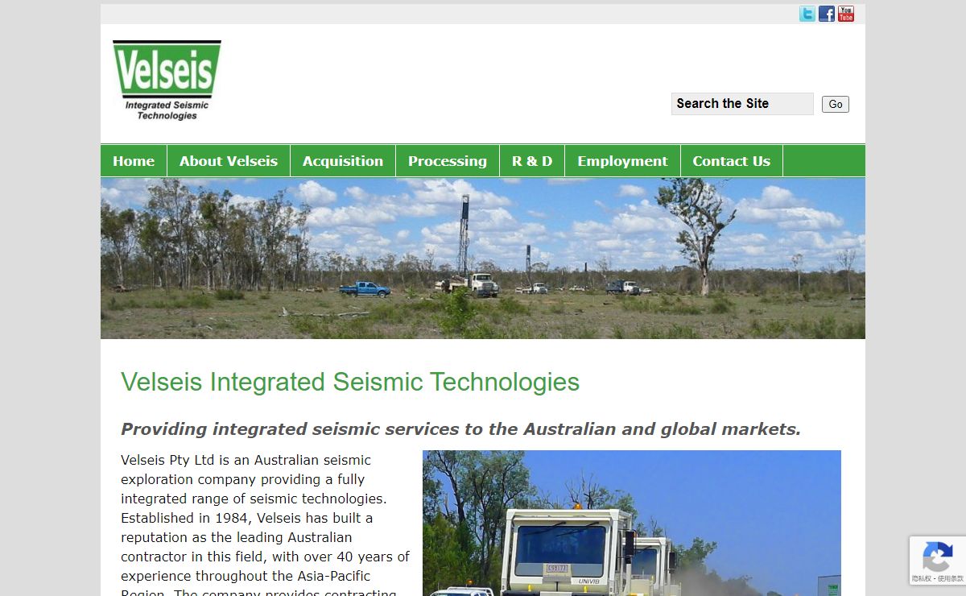Focus the Search the Site field

point(742,104)
